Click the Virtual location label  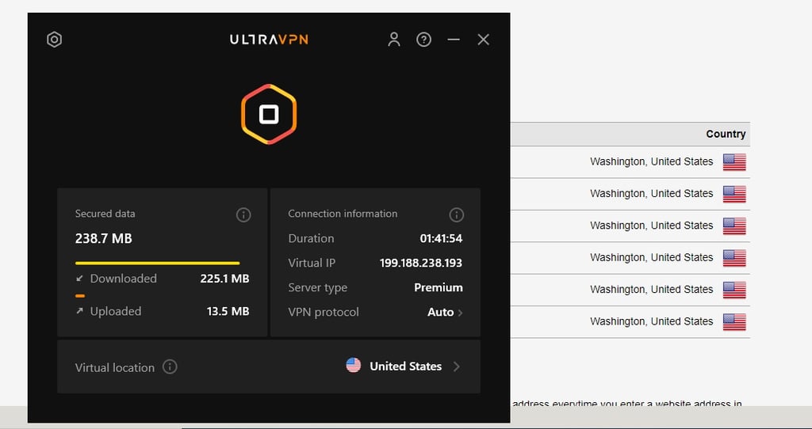[x=115, y=368]
